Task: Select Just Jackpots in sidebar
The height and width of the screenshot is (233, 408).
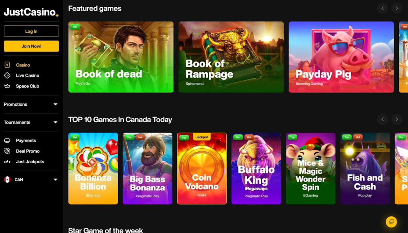Action: [x=30, y=162]
